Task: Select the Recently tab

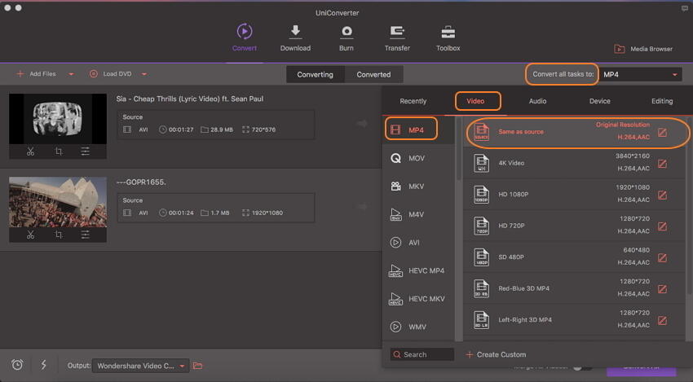Action: (413, 101)
